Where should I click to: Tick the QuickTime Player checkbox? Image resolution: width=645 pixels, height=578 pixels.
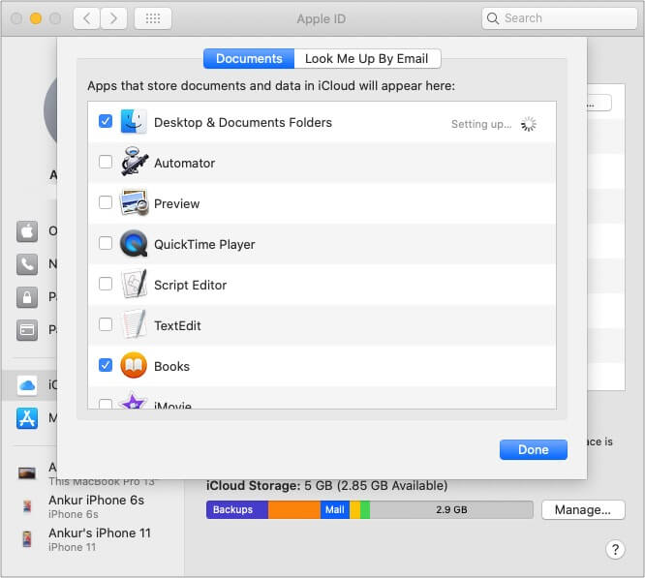[x=106, y=243]
